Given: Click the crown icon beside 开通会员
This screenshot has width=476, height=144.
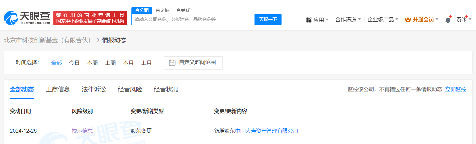Looking at the screenshot, I should coord(408,20).
